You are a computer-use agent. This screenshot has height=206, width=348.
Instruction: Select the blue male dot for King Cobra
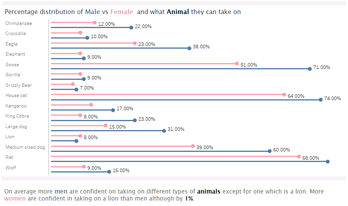click(x=135, y=120)
